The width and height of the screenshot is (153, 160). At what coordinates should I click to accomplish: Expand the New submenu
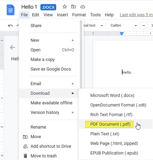49,40
